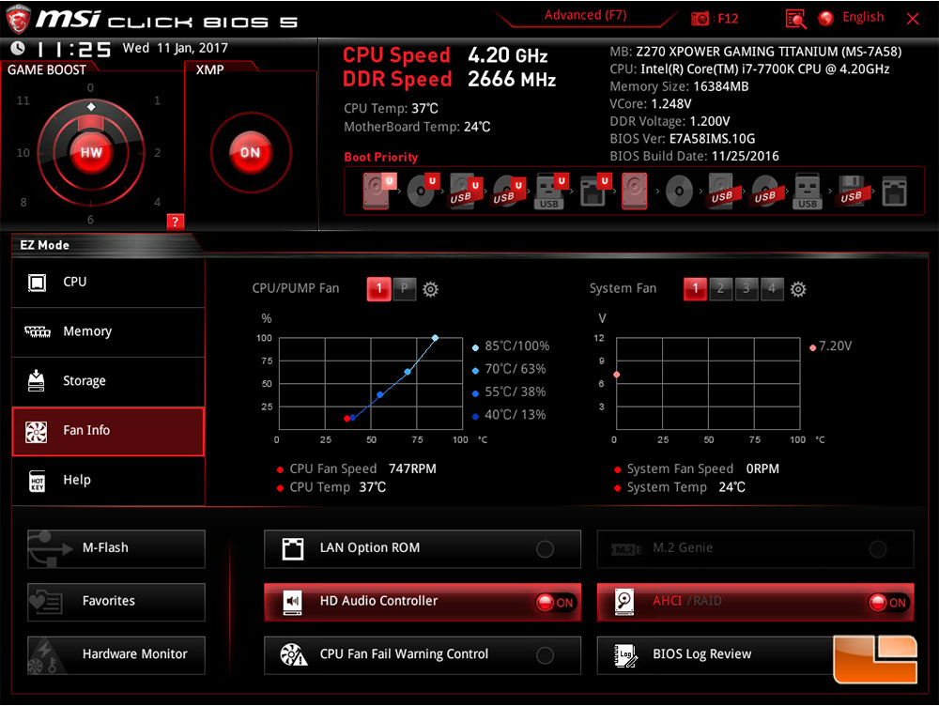Click the 11:25 clock time display
Viewport: 939px width, 706px height.
[x=73, y=49]
